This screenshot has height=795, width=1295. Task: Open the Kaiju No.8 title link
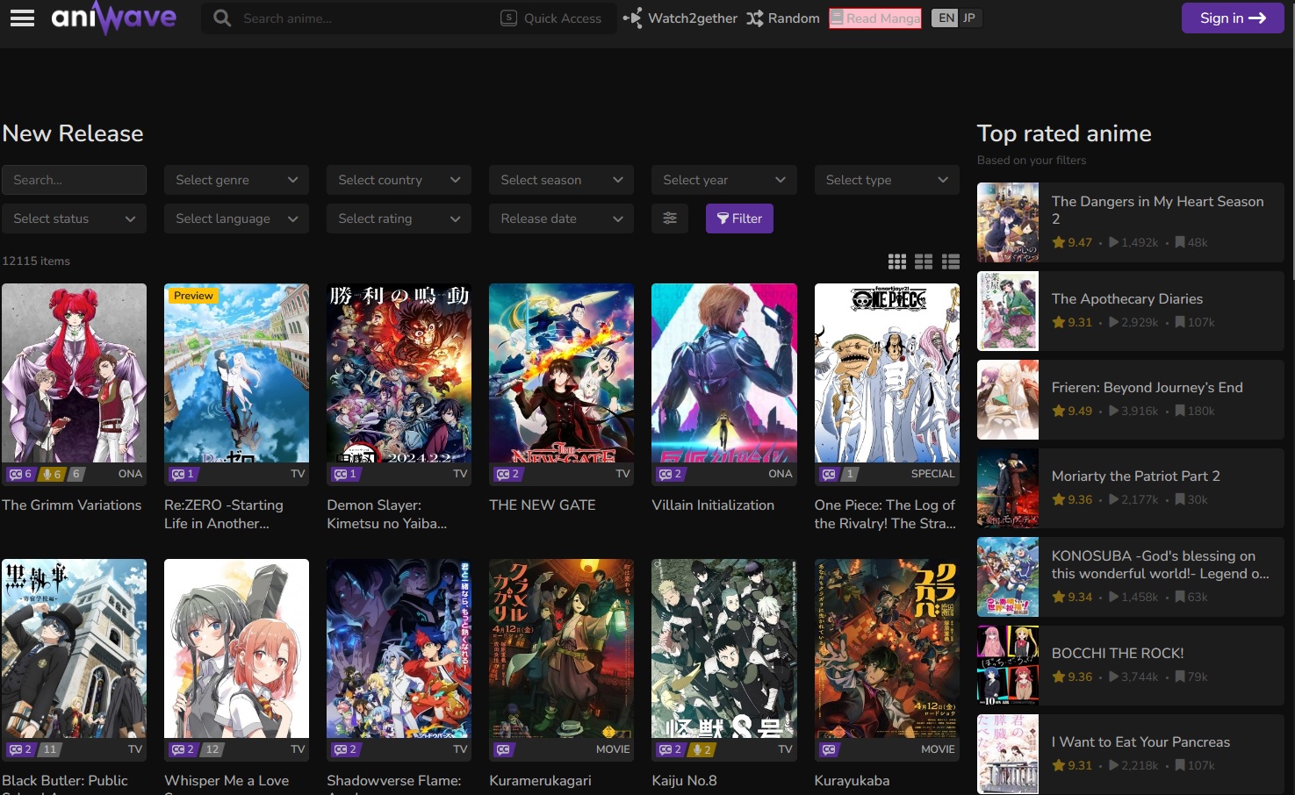coord(684,781)
